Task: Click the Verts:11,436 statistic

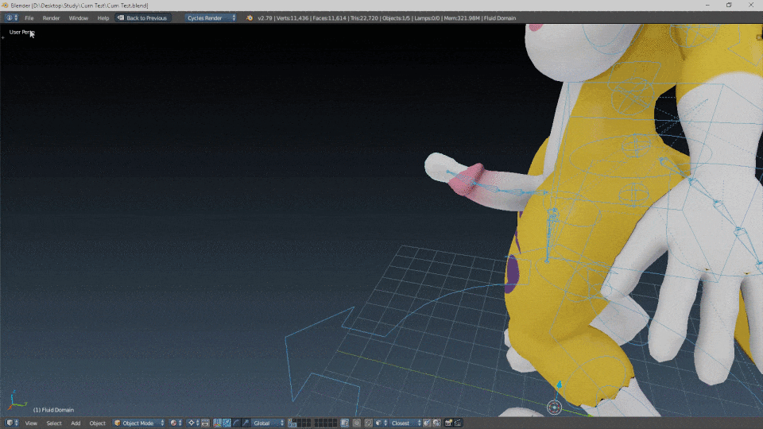Action: (x=292, y=18)
